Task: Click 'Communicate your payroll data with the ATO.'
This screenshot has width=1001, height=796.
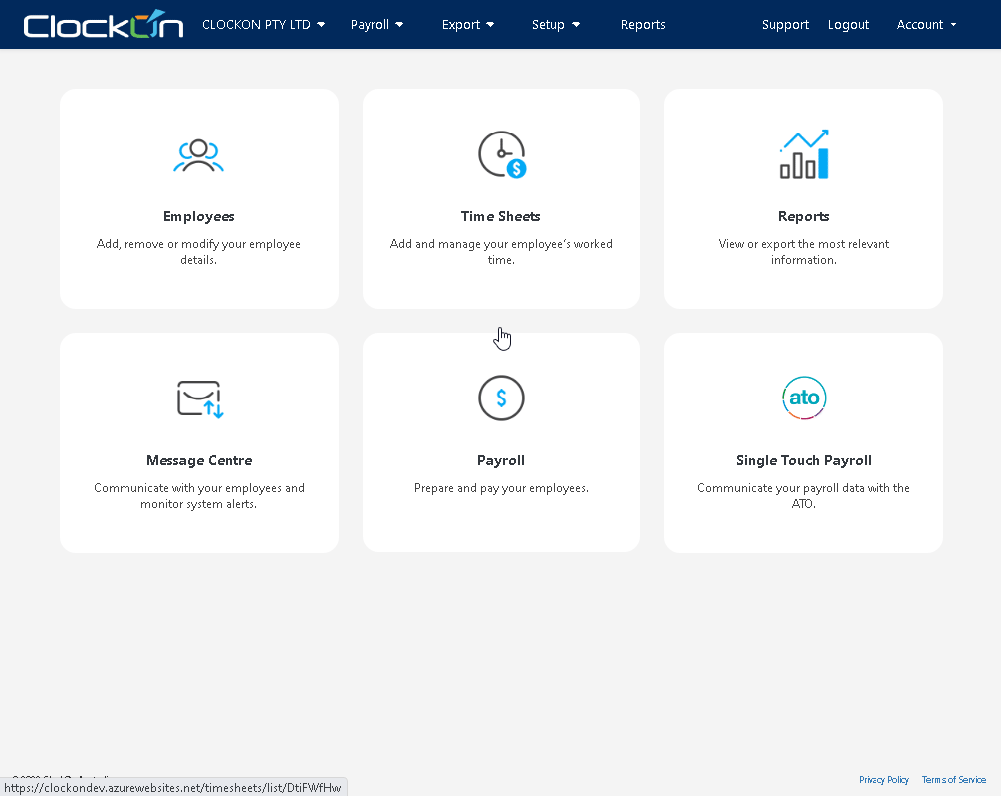Action: coord(804,495)
